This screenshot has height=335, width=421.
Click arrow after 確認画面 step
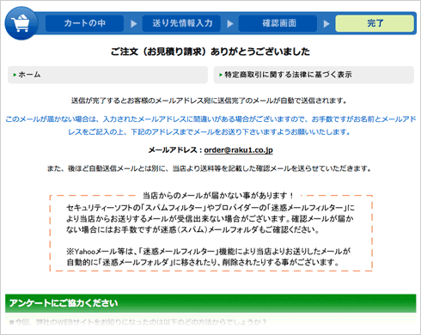tap(326, 24)
